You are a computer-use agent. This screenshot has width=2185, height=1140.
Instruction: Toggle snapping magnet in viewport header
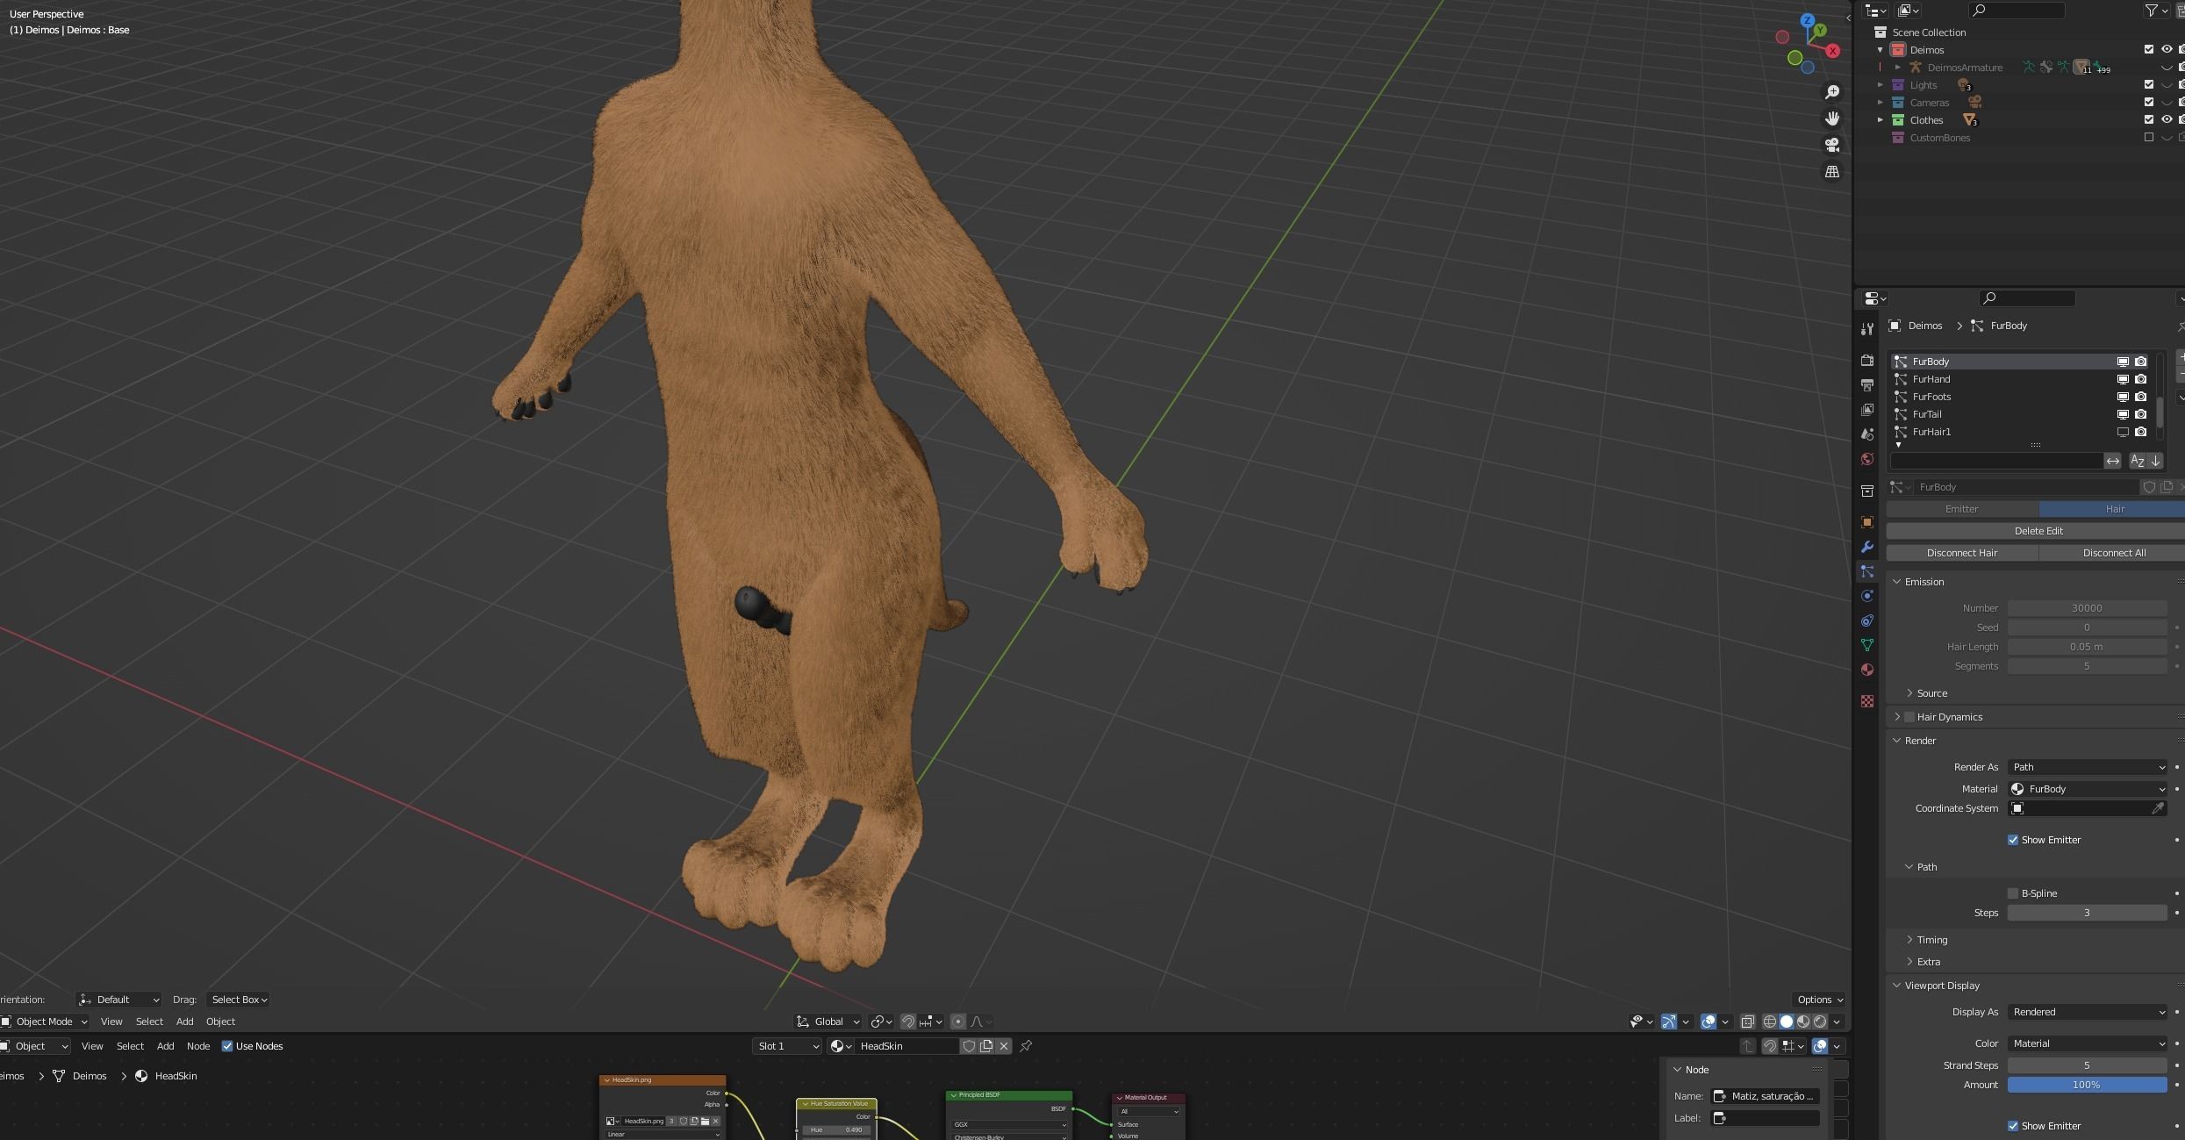click(x=908, y=1022)
